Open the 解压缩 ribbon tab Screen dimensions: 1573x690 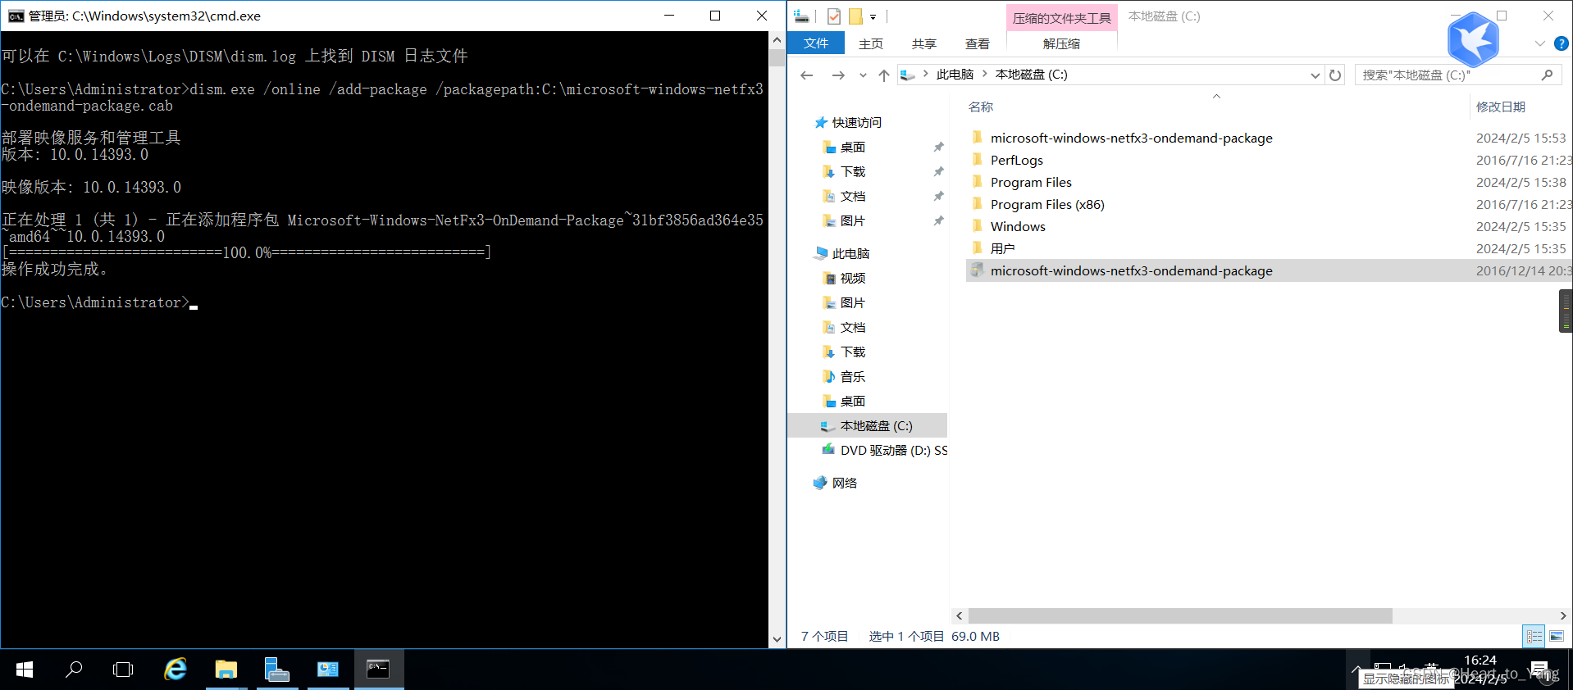click(x=1062, y=44)
